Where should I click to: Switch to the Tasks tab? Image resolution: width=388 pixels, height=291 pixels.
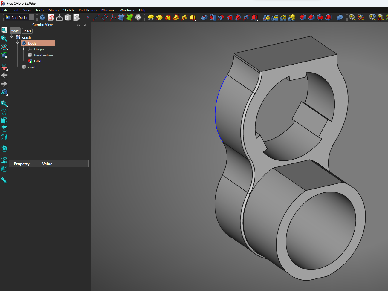coord(27,31)
